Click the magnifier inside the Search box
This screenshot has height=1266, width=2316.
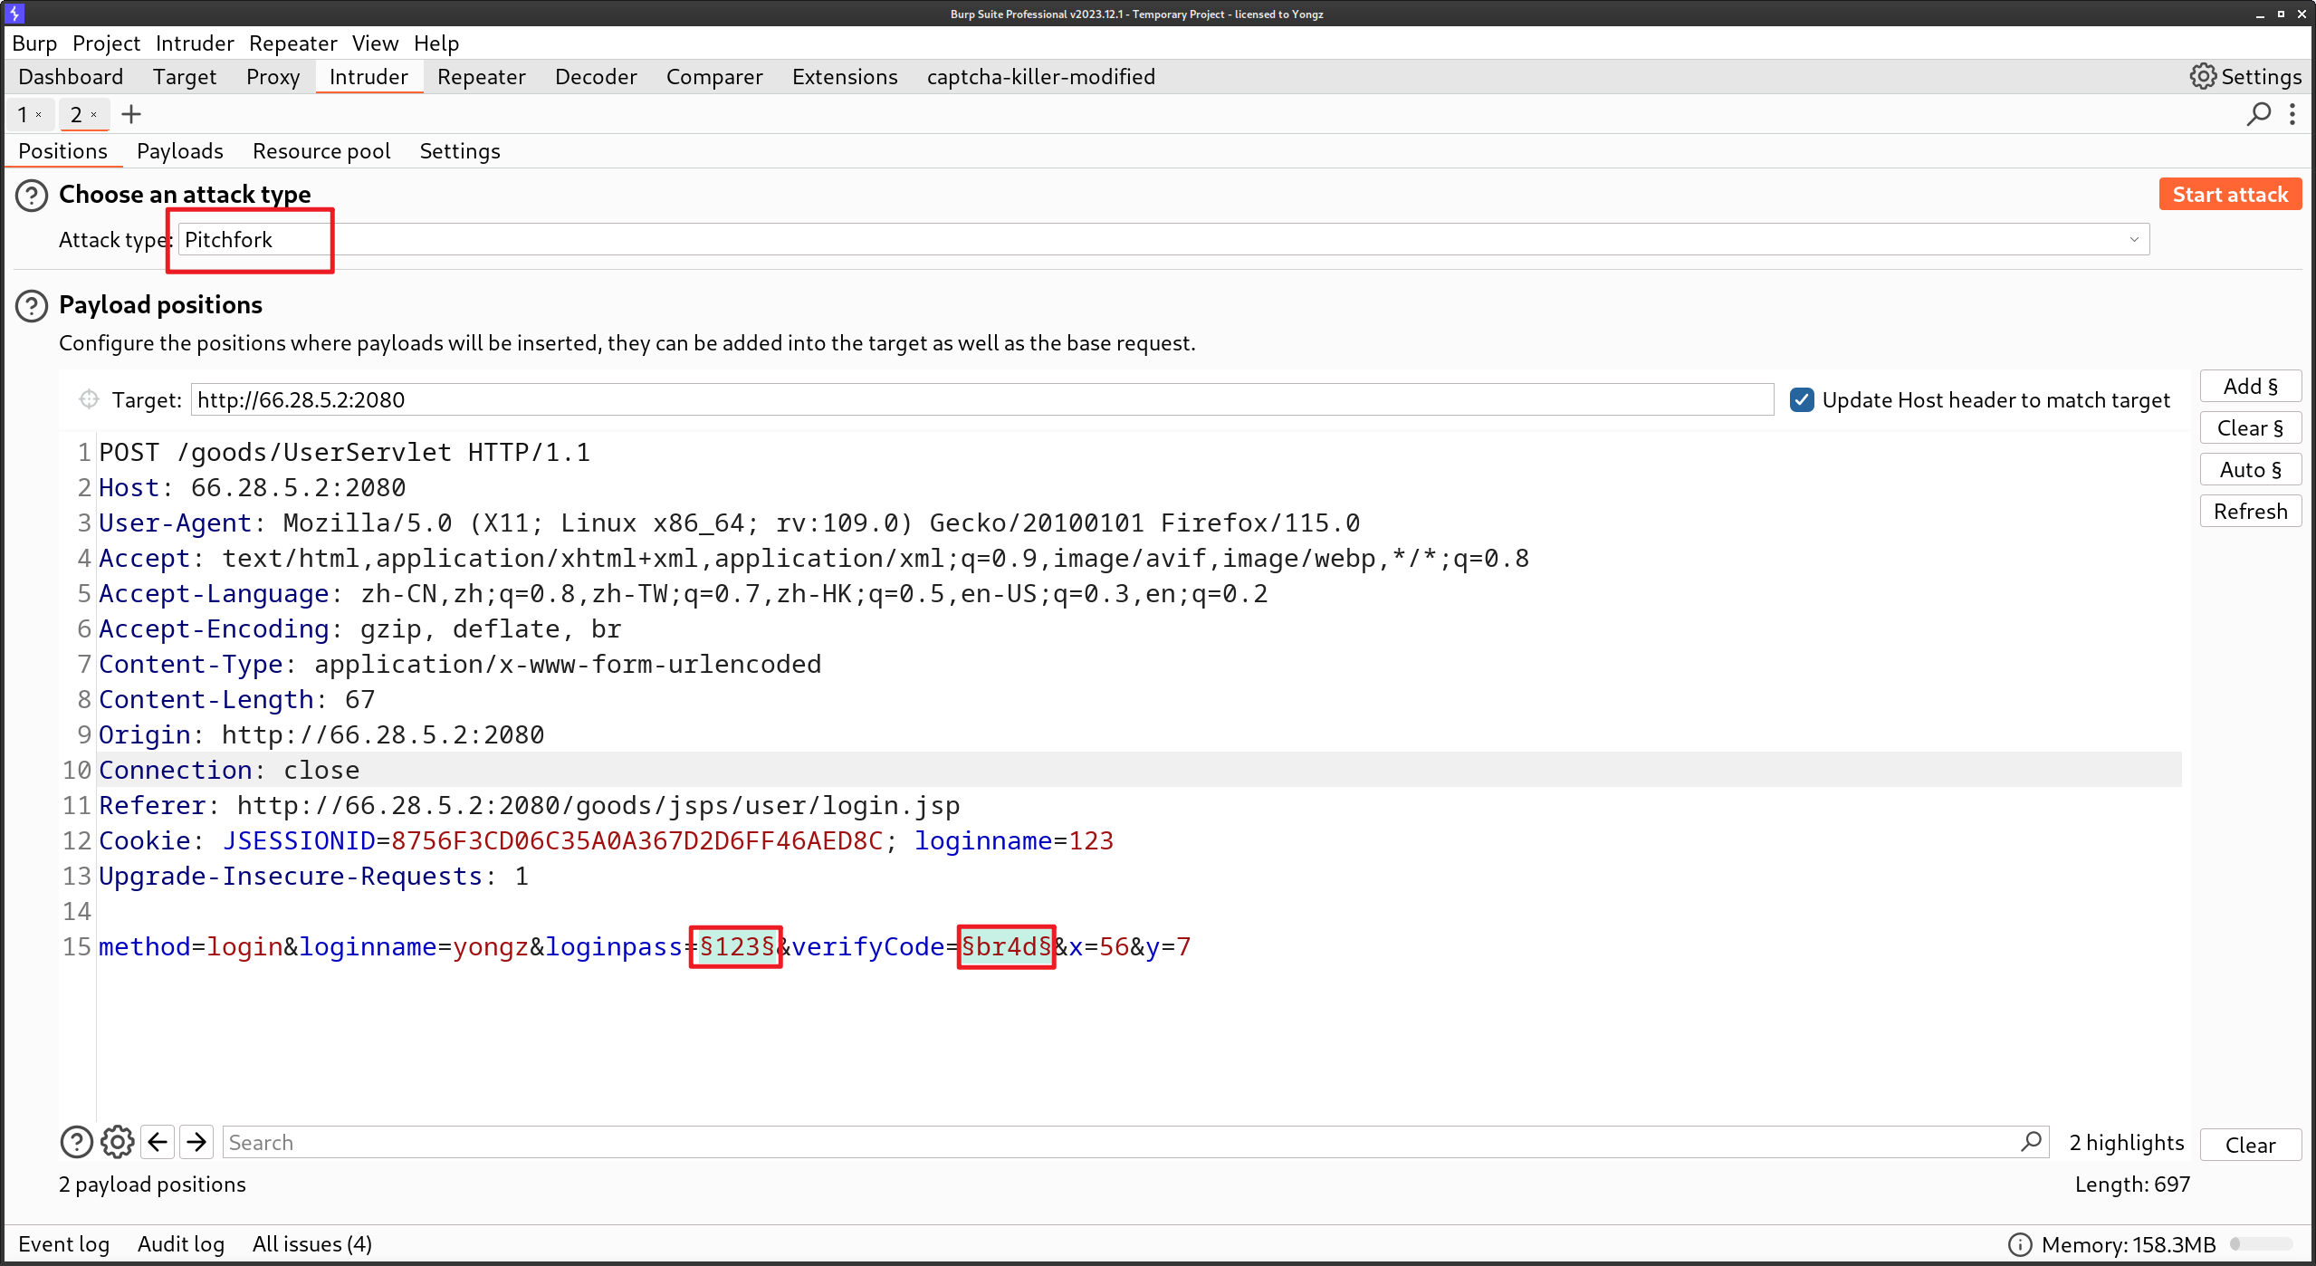[2031, 1141]
